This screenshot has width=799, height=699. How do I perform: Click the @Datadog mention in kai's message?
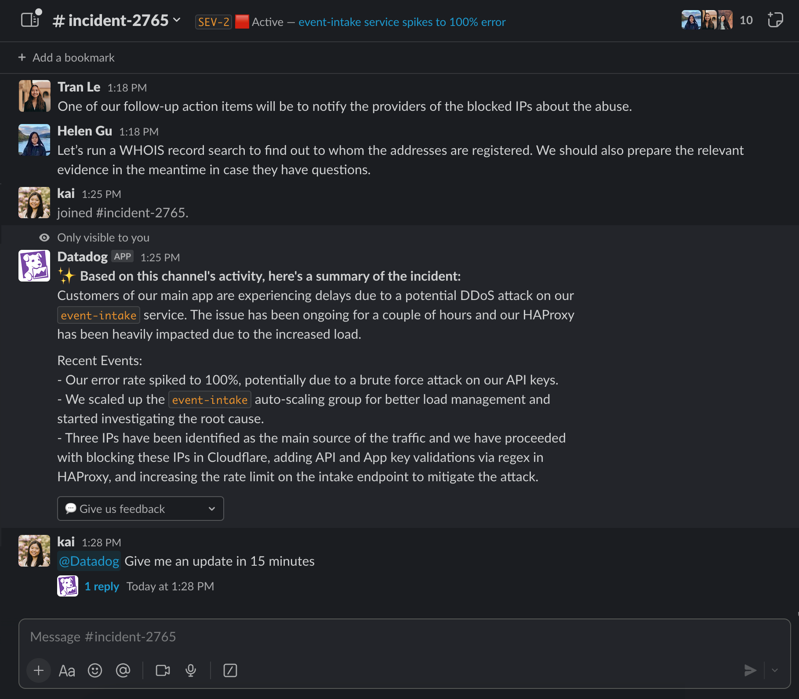coord(89,561)
